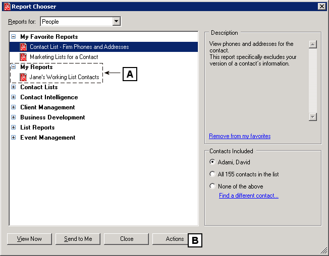The width and height of the screenshot is (329, 256).
Task: Click the My Reports heading text
Action: click(36, 67)
